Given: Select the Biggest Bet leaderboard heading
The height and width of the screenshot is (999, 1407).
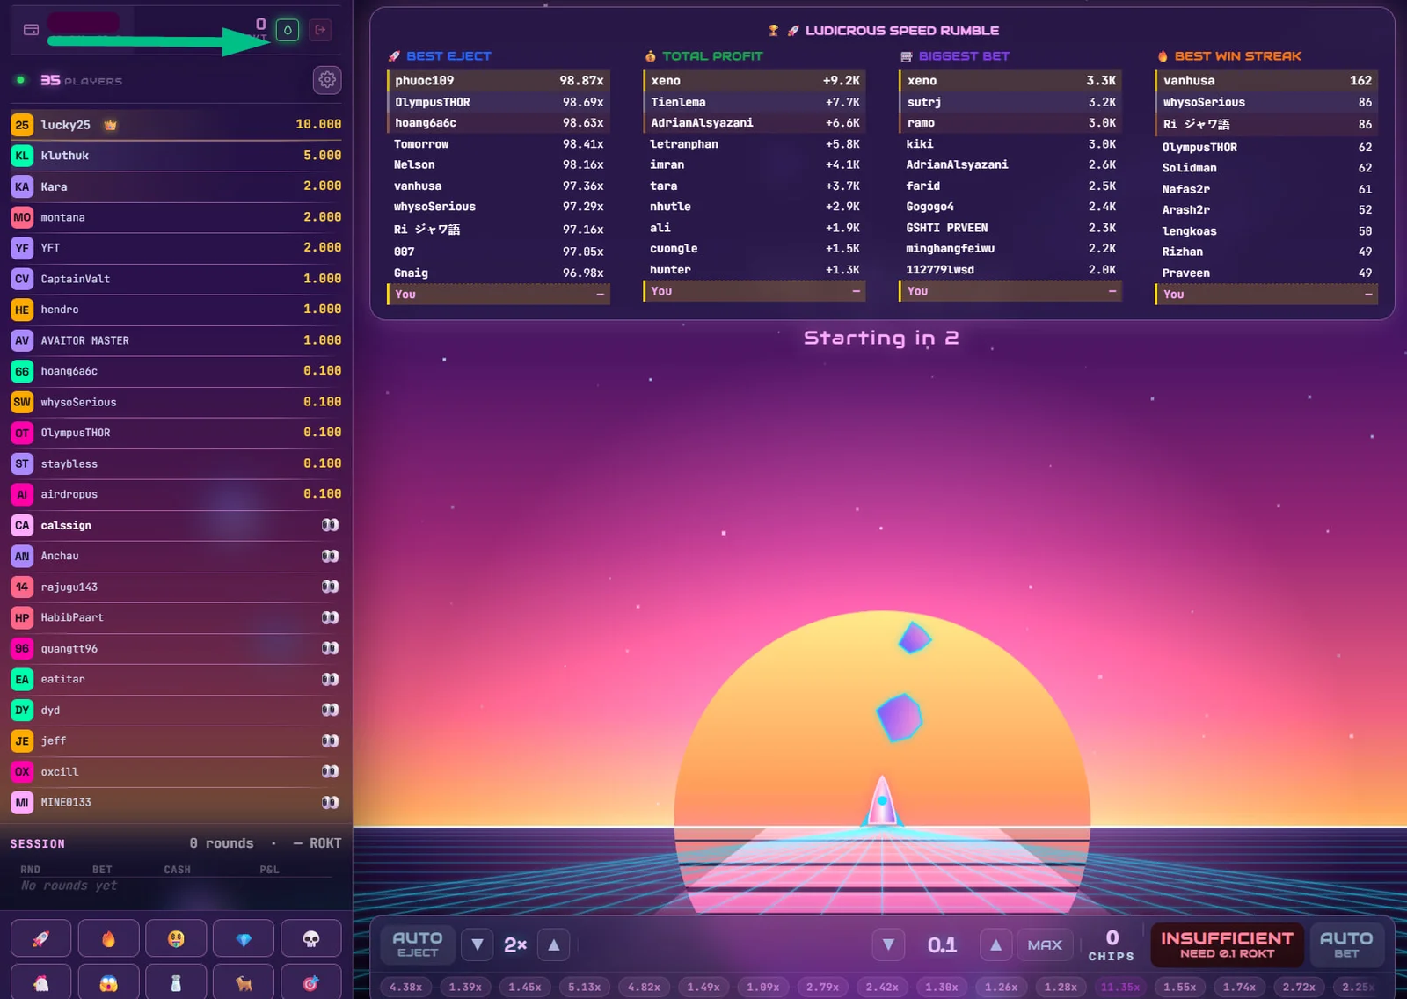Looking at the screenshot, I should pos(964,56).
